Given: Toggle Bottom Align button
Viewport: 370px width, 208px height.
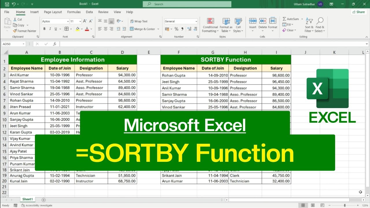Looking at the screenshot, I should (111, 21).
